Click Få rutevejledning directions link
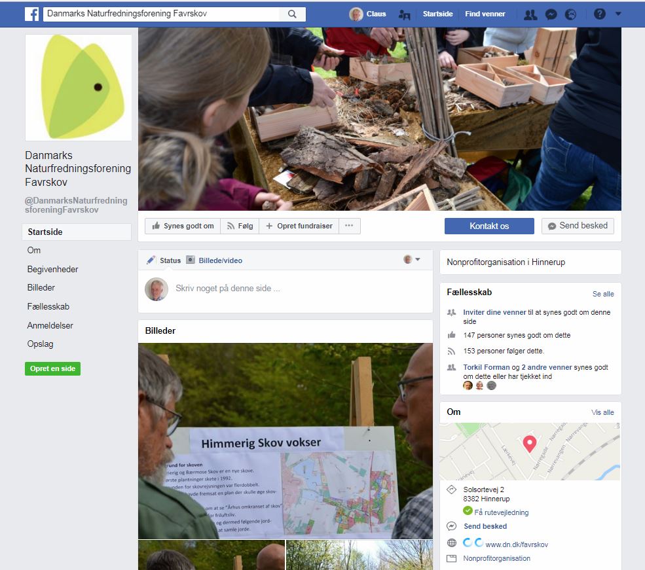The image size is (645, 570). point(502,512)
